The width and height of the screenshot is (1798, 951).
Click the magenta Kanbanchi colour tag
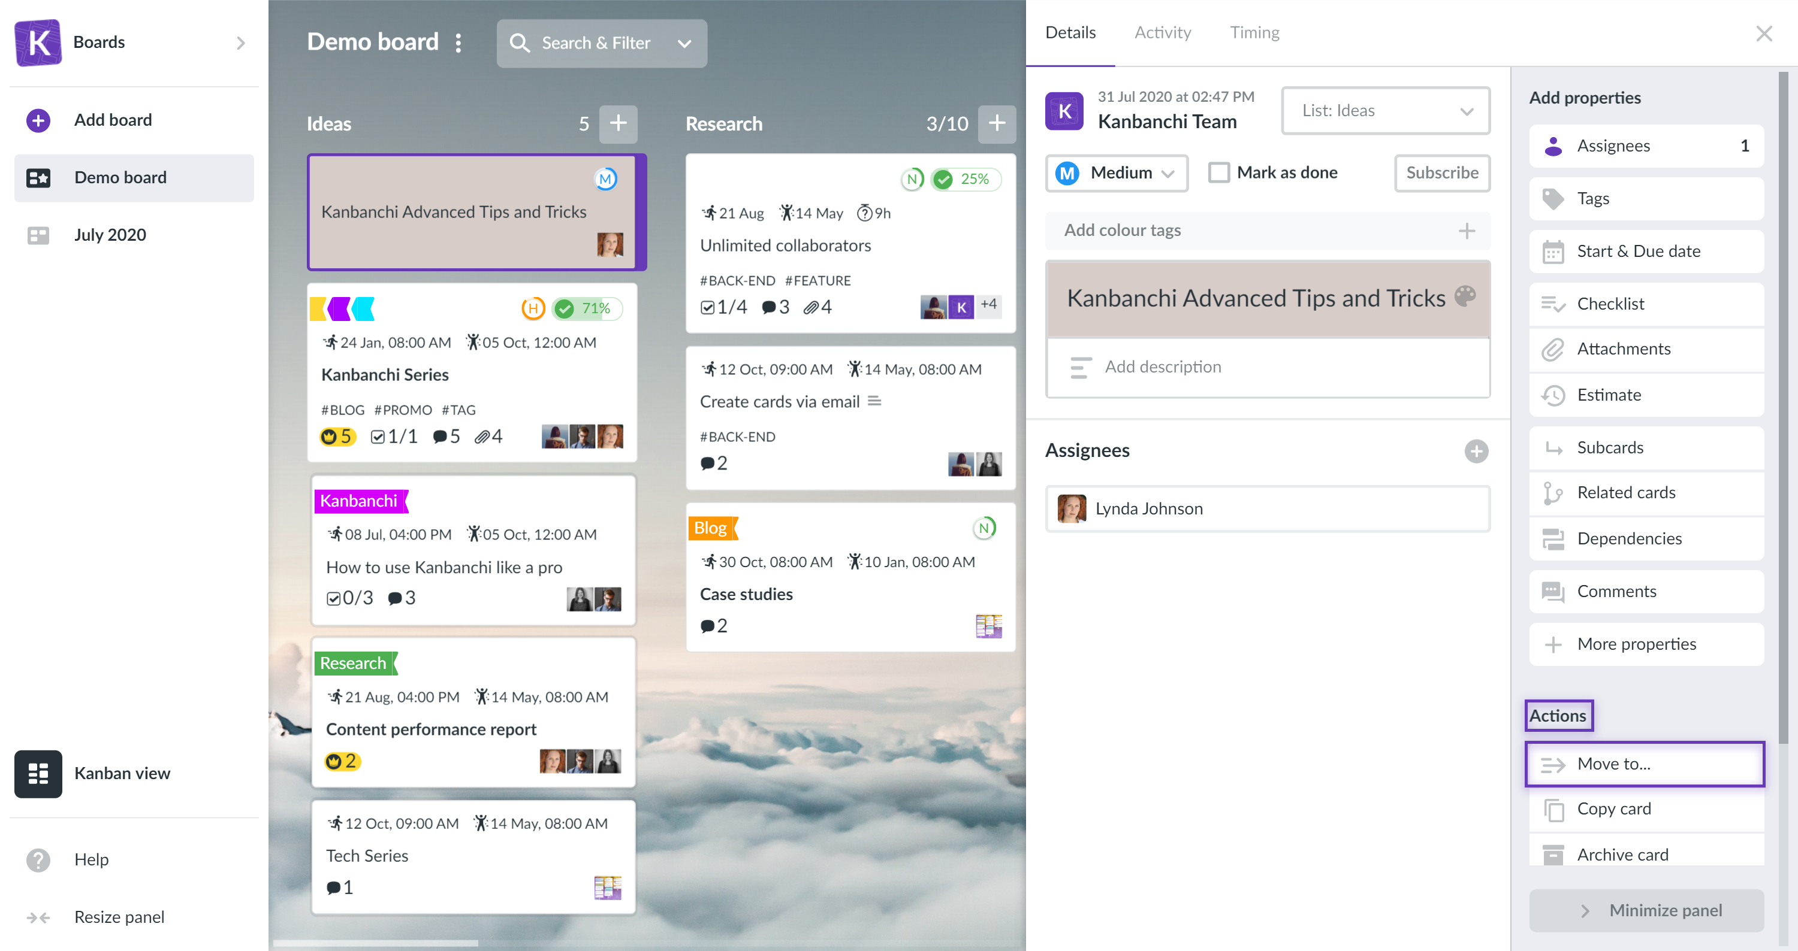[x=360, y=501]
